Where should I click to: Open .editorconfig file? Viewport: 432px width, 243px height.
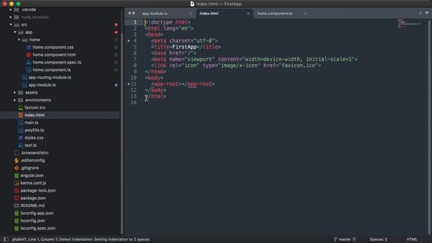[32, 161]
